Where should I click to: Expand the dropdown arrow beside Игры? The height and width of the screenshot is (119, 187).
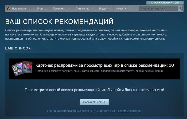click(x=46, y=9)
